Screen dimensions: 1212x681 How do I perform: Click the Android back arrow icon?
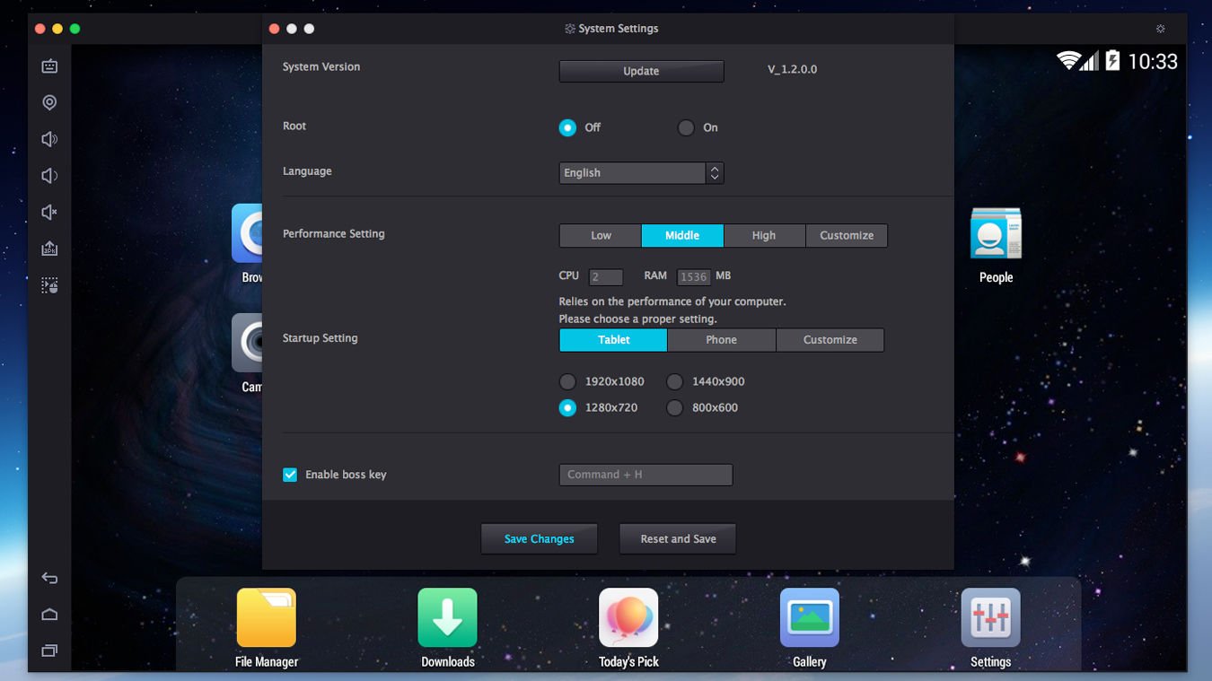point(49,579)
